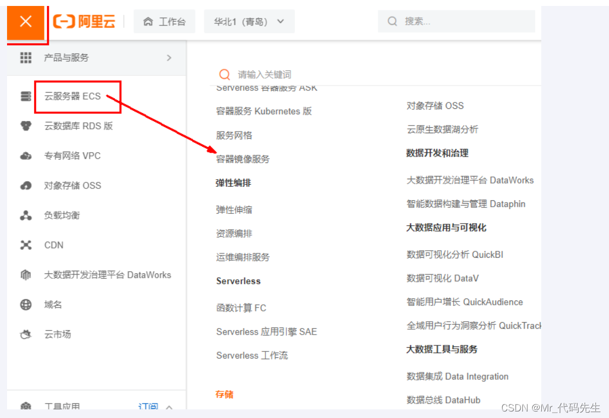Screen dimensions: 609x418
Task: Click the 域名 globe icon
Action: click(x=25, y=305)
